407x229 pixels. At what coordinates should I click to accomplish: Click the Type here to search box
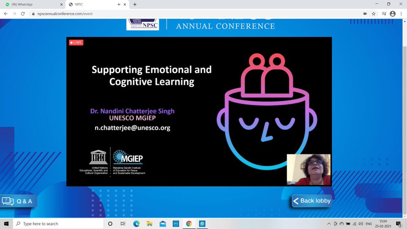pyautogui.click(x=58, y=224)
